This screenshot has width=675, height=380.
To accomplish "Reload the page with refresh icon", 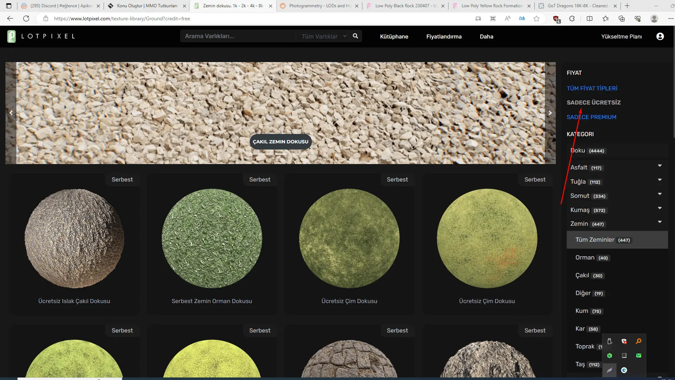I will coord(26,19).
